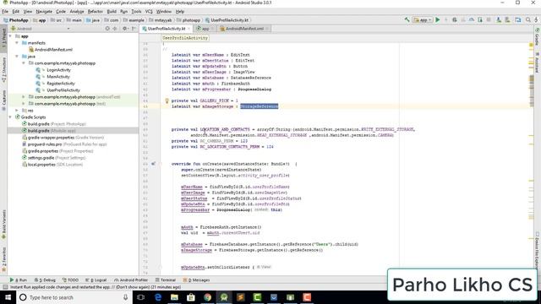Open Chrome from taskbar

tap(207, 297)
